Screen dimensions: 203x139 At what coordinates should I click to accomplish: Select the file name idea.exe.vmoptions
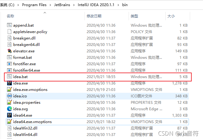[x=30, y=90]
